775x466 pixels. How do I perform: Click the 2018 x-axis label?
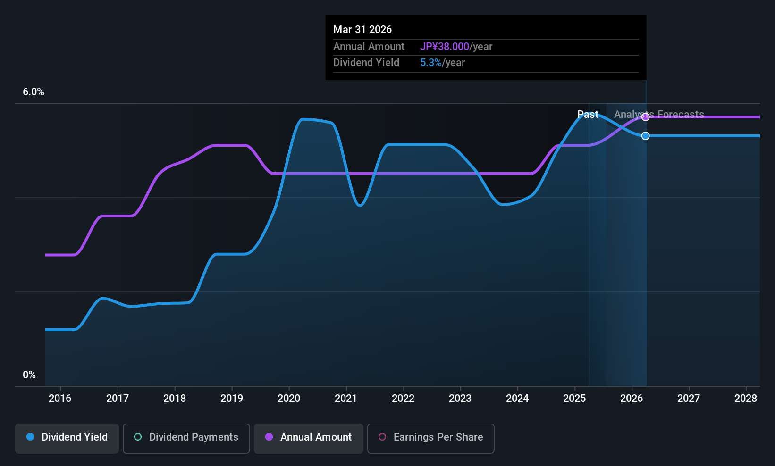coord(175,399)
